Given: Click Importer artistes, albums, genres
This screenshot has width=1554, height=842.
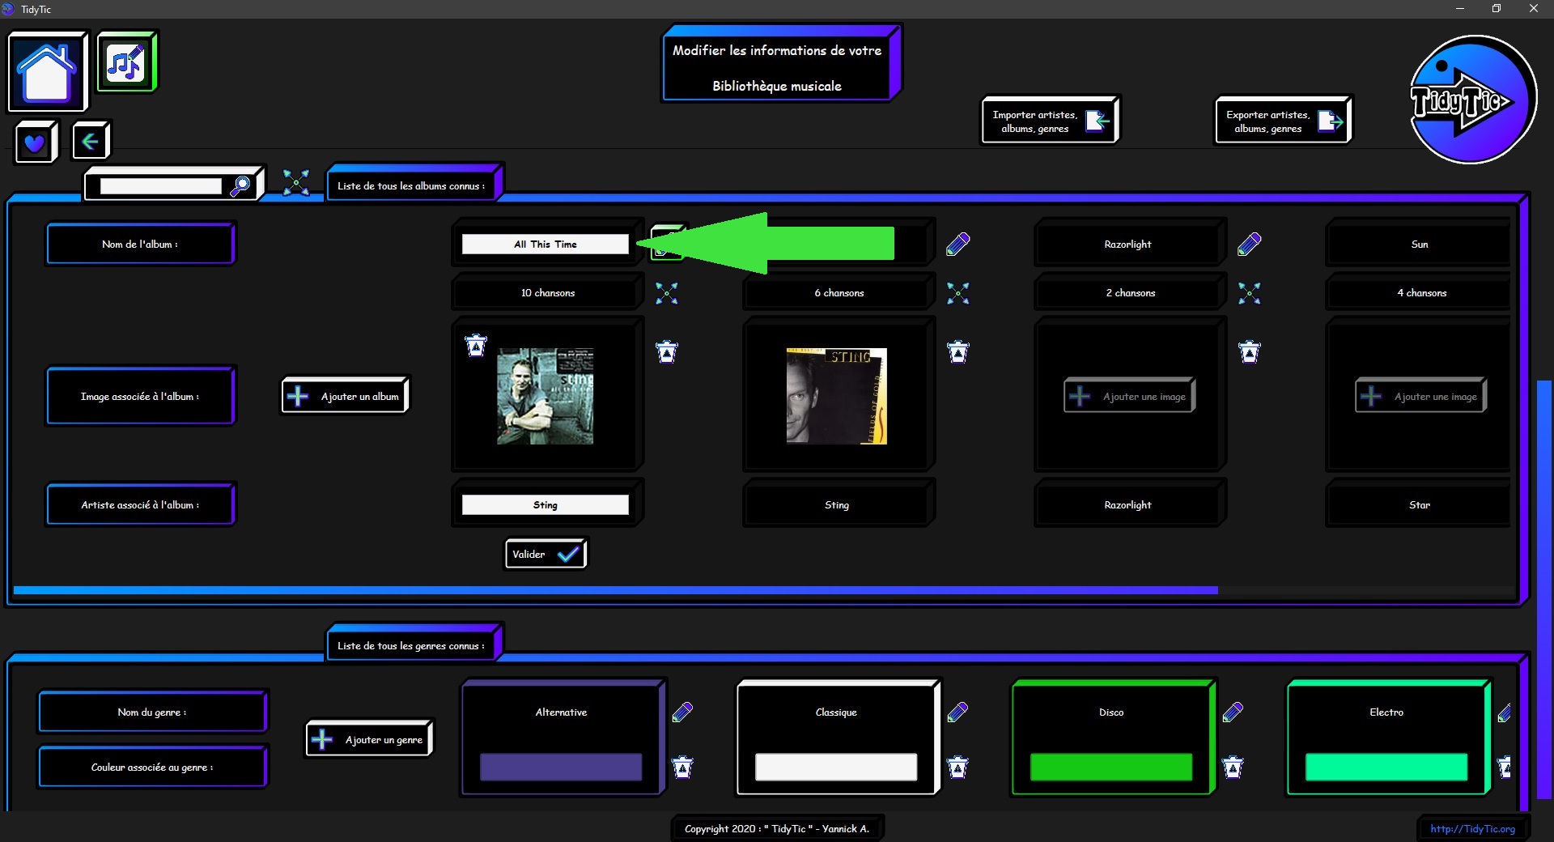Looking at the screenshot, I should pos(1050,121).
